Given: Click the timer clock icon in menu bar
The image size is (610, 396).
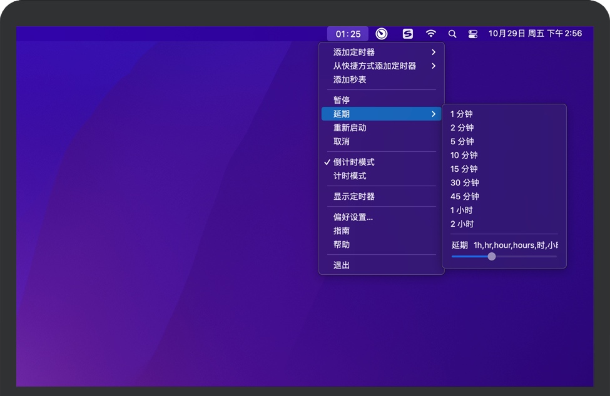Looking at the screenshot, I should [382, 34].
